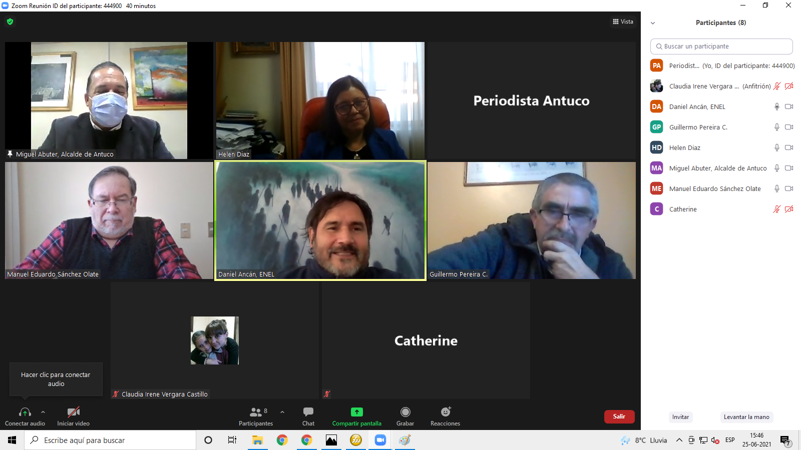Open Paint icon in taskbar
The height and width of the screenshot is (450, 801).
click(405, 440)
